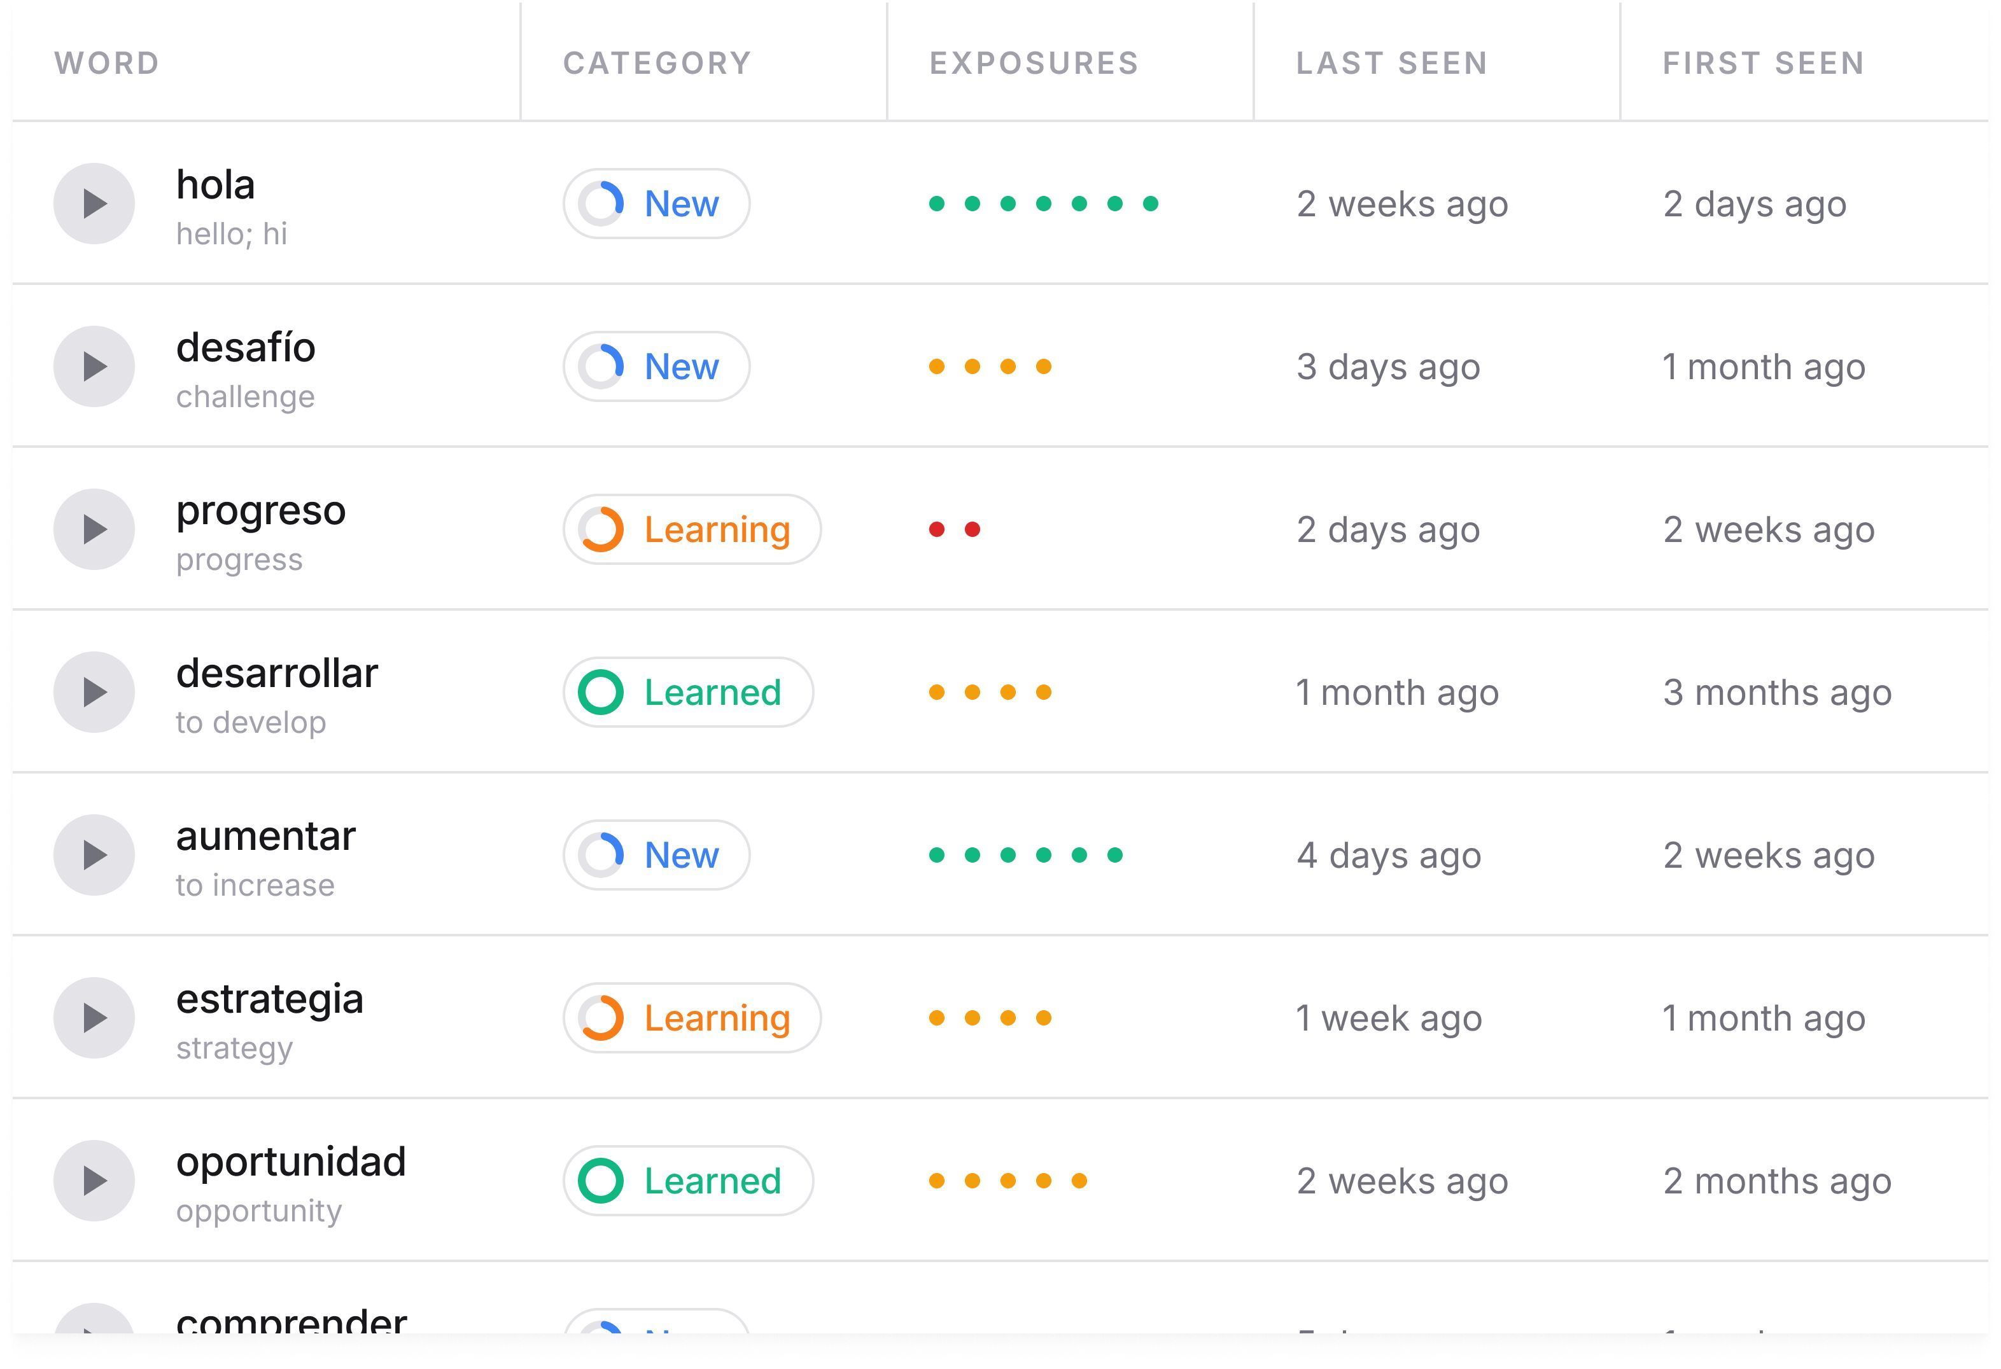Change category pill on estrategia row
This screenshot has width=2001, height=1369.
point(691,1018)
